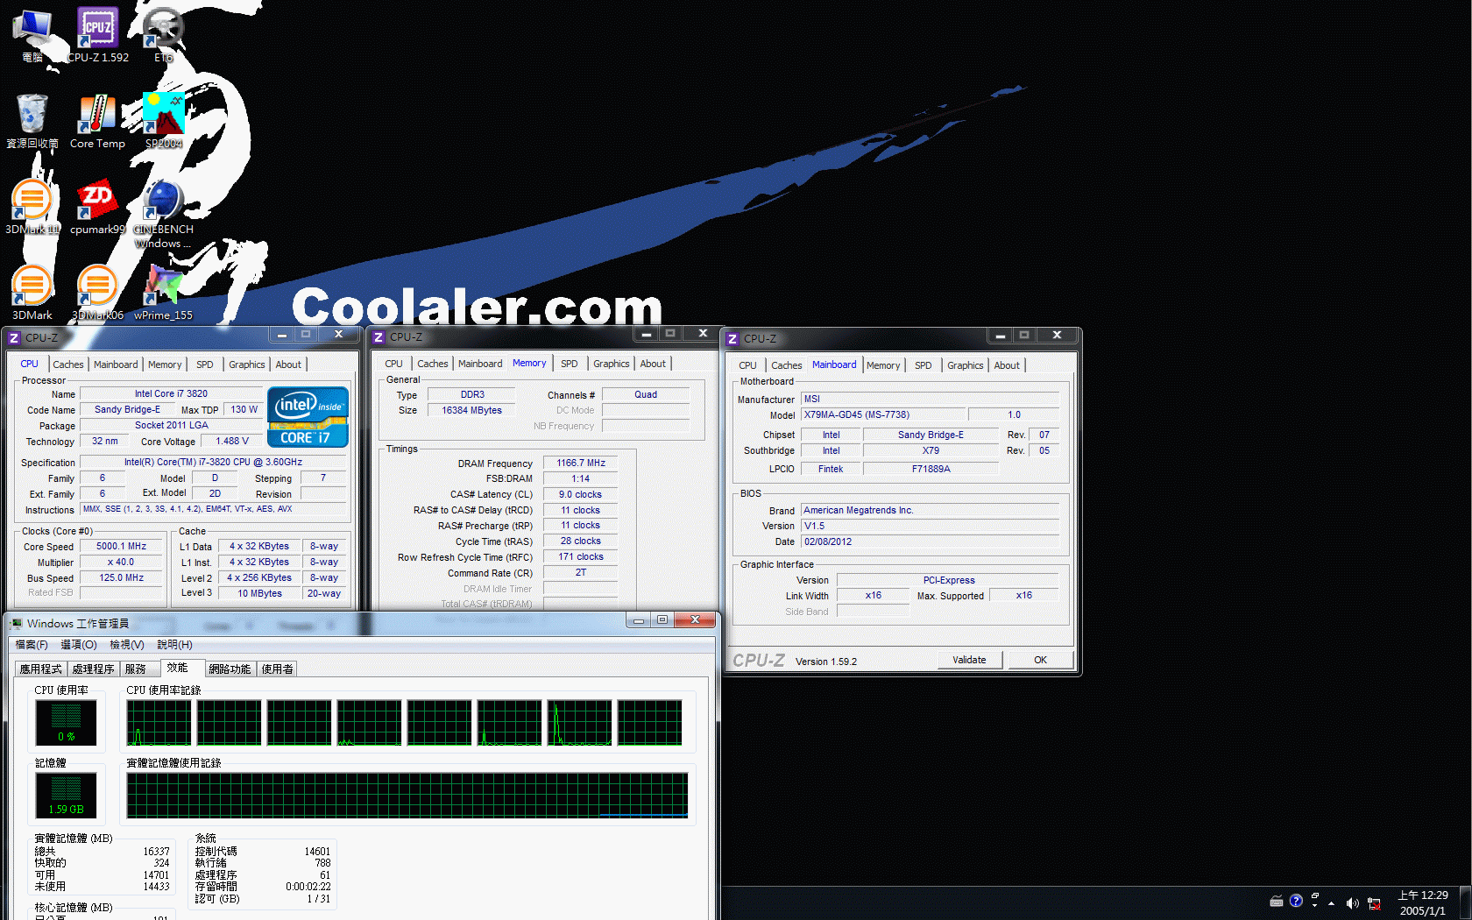Launch the 3DMark06 desktop shortcut

(97, 293)
